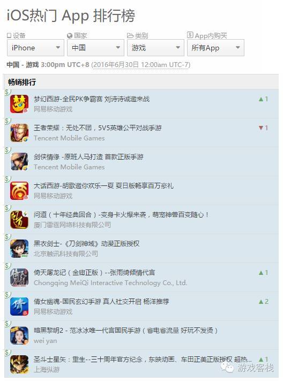Click the Chongqing MeiQi Interactive Technology publisher

[110, 282]
